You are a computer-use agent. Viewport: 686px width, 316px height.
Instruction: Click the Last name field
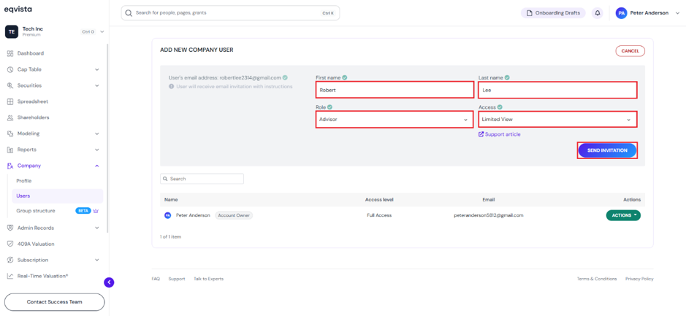(x=557, y=90)
